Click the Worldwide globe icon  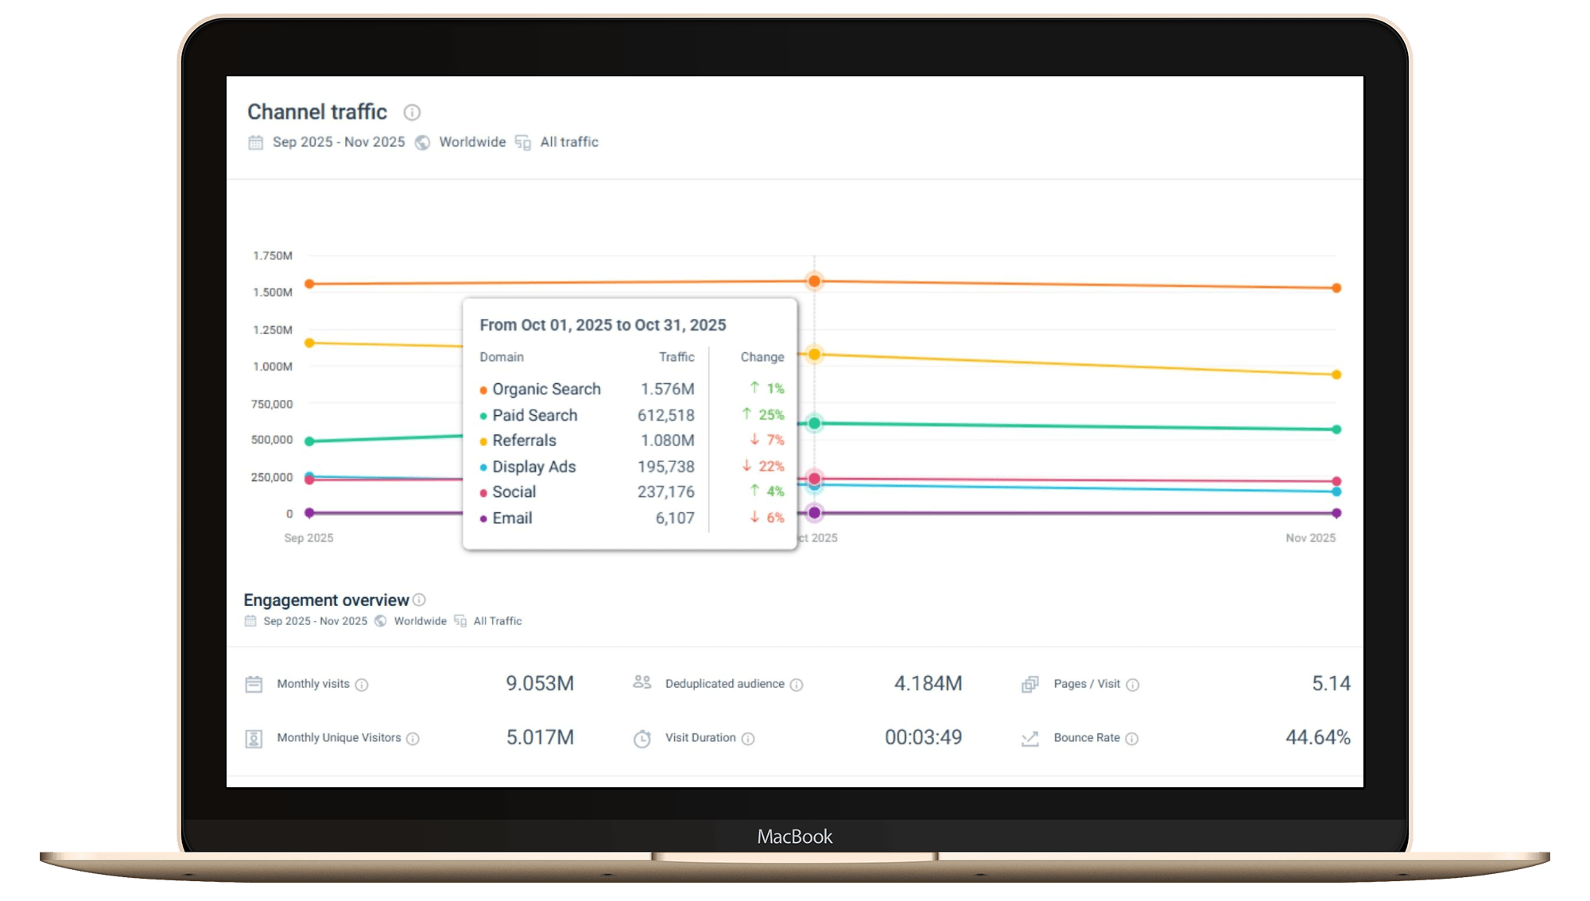coord(422,142)
